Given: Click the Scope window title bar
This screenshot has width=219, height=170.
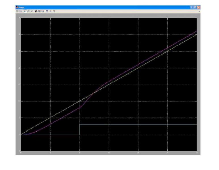Looking at the screenshot, I should [99, 7].
